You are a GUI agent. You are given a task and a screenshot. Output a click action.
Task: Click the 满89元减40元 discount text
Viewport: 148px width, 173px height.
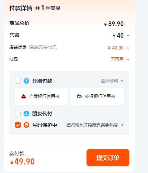tap(43, 47)
